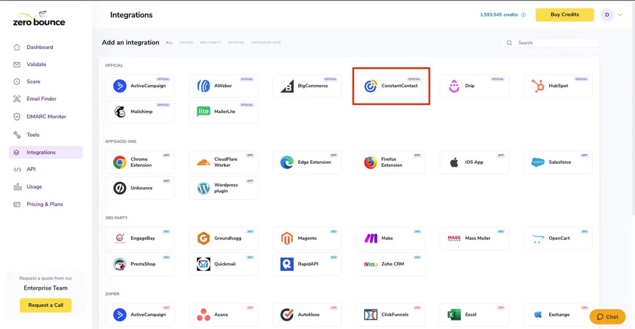Click the Firefox Extension logo icon
Image resolution: width=635 pixels, height=329 pixels.
[x=370, y=162]
